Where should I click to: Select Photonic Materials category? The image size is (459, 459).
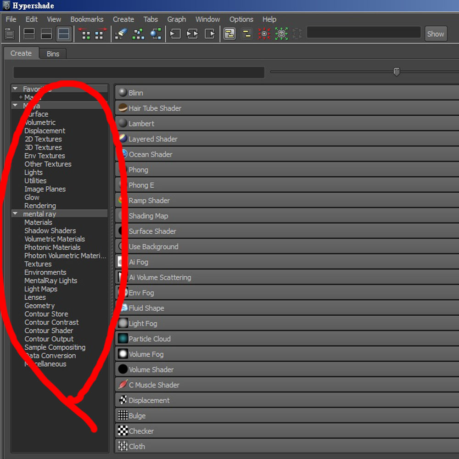point(52,247)
